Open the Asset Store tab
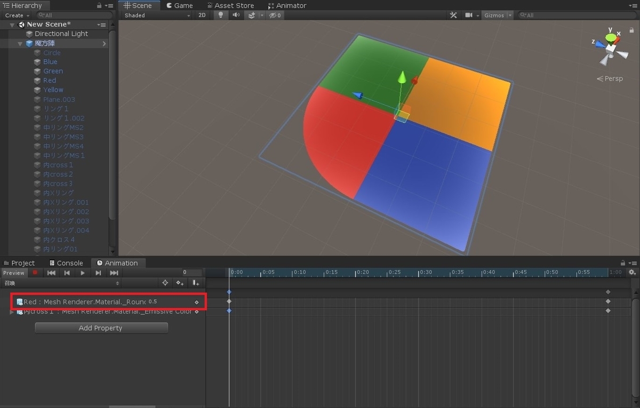Viewport: 640px width, 408px height. 230,5
